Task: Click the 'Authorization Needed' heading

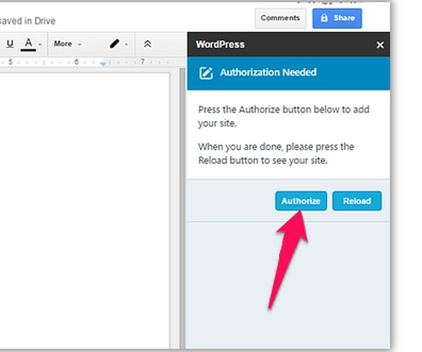Action: click(268, 72)
